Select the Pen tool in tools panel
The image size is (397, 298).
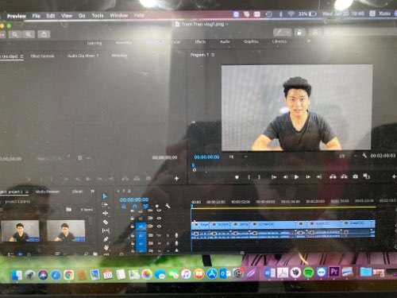click(x=106, y=239)
